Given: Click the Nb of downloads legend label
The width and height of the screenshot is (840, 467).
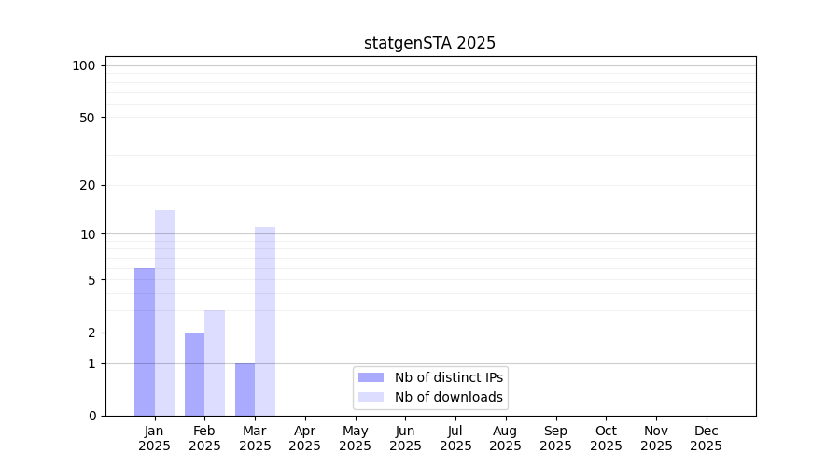Looking at the screenshot, I should pos(448,397).
